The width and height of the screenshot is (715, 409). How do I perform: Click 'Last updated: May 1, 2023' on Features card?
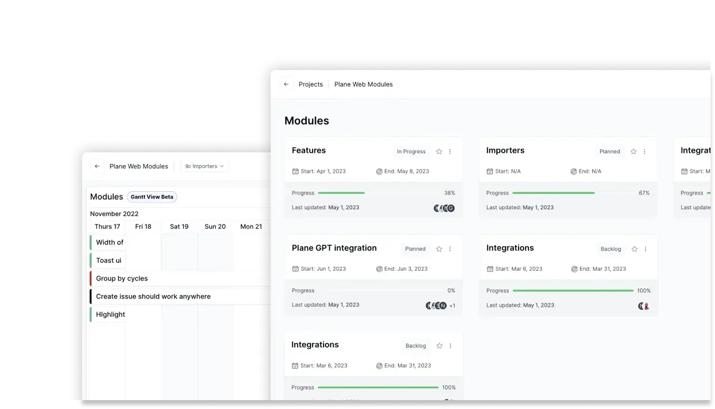[325, 208]
